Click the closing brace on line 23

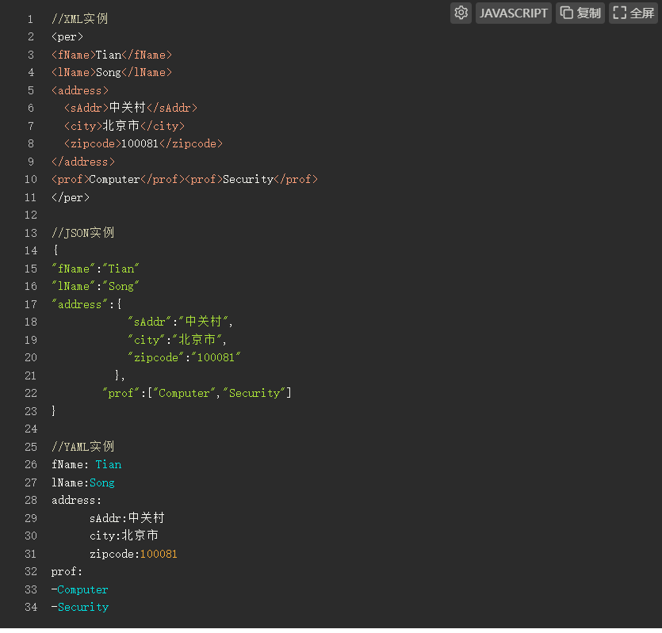click(53, 411)
